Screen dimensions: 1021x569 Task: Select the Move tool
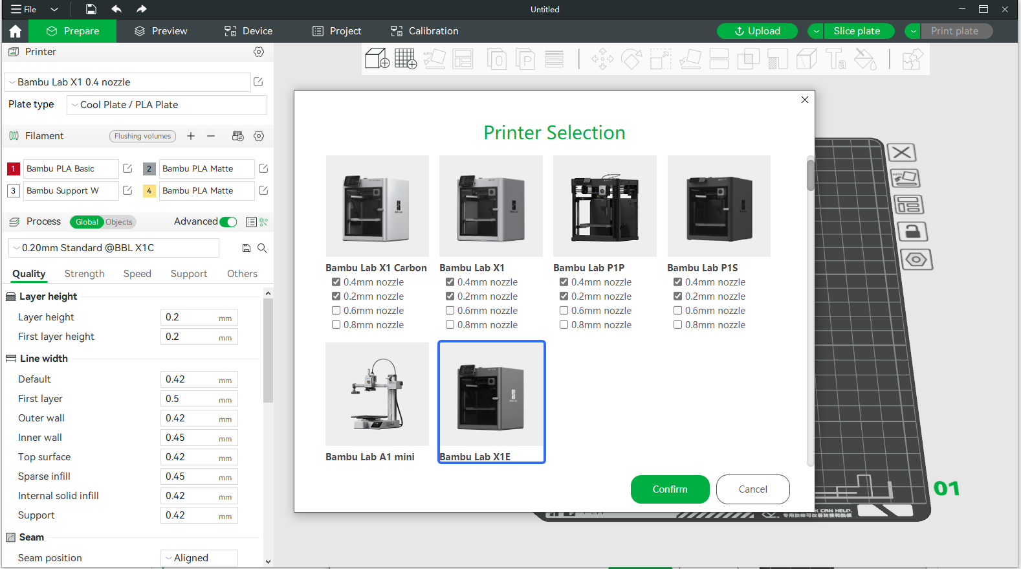(x=602, y=59)
